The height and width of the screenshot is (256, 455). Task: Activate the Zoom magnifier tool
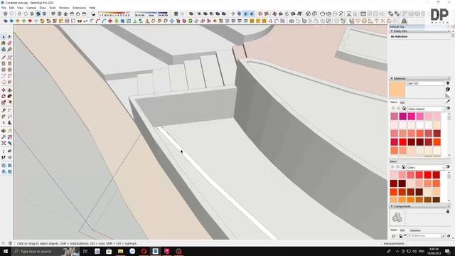(x=4, y=137)
